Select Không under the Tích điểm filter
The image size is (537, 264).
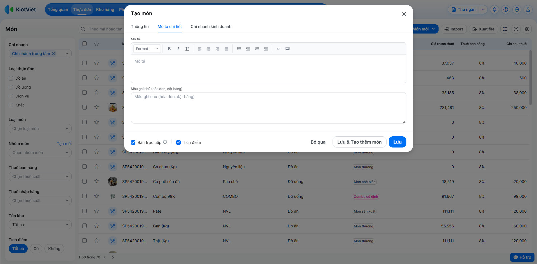tap(54, 249)
